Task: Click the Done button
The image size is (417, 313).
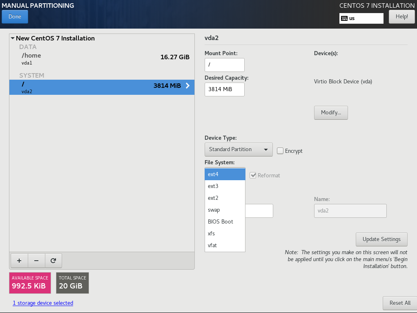Action: pos(15,16)
